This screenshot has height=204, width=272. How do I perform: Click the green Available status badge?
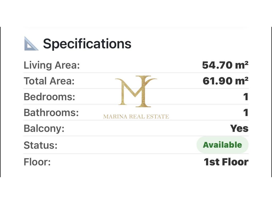click(x=222, y=145)
